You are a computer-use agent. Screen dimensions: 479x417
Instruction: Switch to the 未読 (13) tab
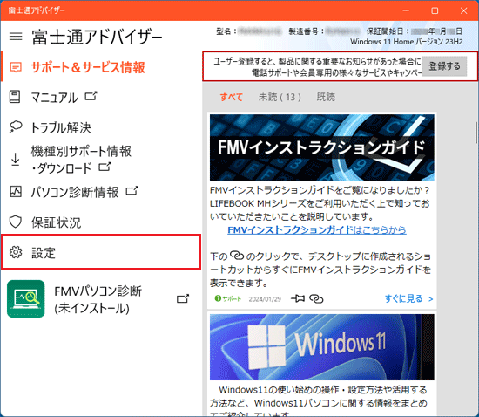280,98
